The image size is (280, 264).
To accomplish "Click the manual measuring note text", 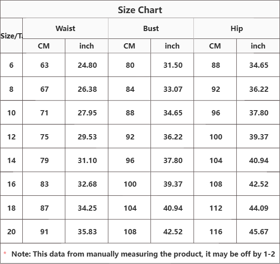I will 143,254.
